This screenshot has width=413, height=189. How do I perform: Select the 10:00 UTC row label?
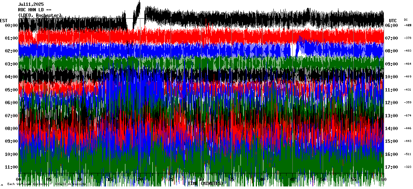point(391,77)
